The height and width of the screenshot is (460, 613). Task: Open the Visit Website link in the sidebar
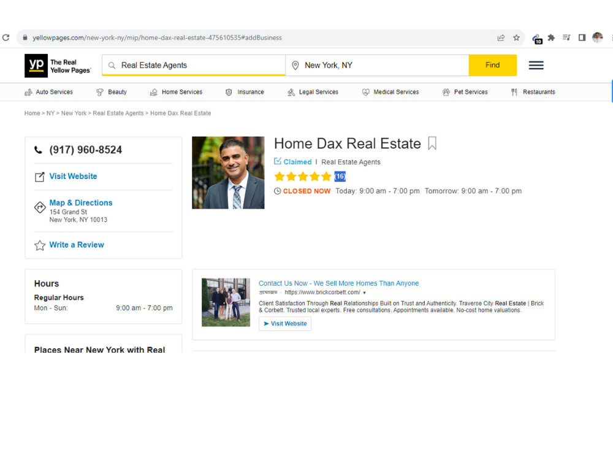(x=73, y=177)
